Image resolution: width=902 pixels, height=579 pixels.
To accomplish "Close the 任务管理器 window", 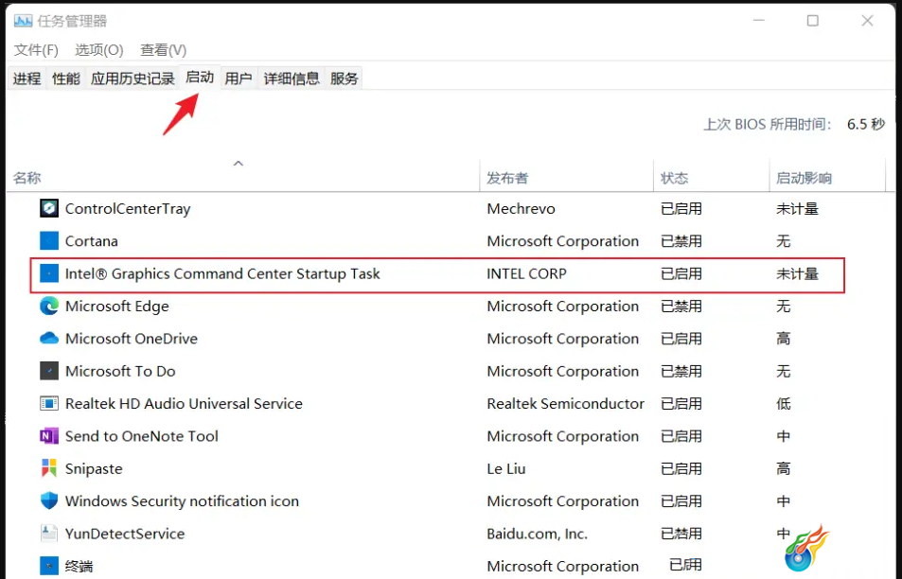I will point(868,21).
